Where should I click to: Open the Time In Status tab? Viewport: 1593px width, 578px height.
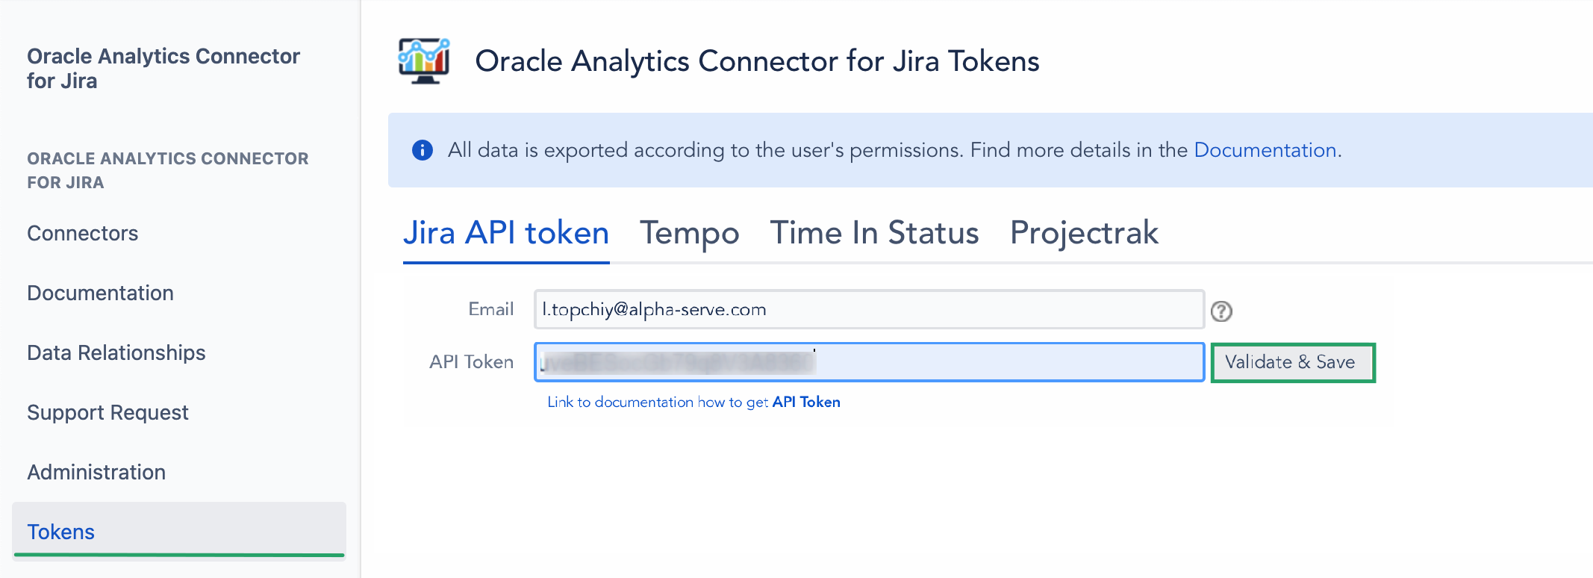click(x=875, y=232)
